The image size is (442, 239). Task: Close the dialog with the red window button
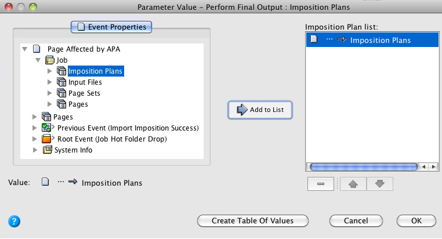pos(9,7)
